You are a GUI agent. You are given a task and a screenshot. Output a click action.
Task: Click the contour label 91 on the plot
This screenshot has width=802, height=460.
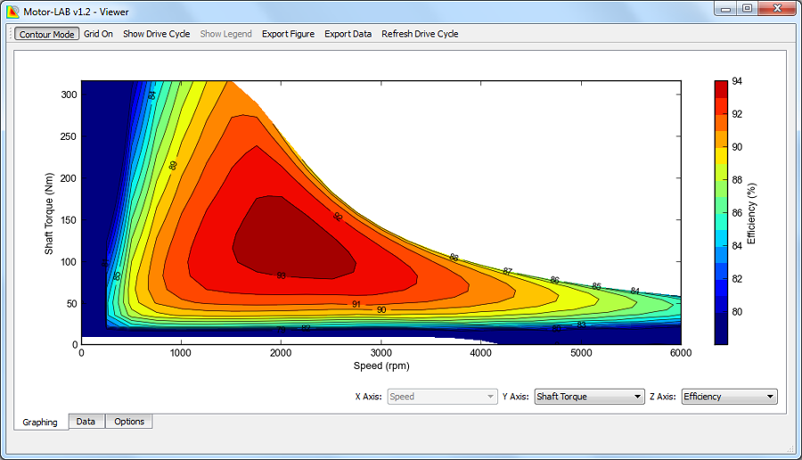(356, 305)
